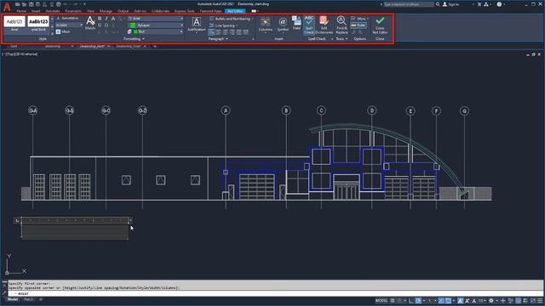Open the ByLayer text color dropdown

155,25
